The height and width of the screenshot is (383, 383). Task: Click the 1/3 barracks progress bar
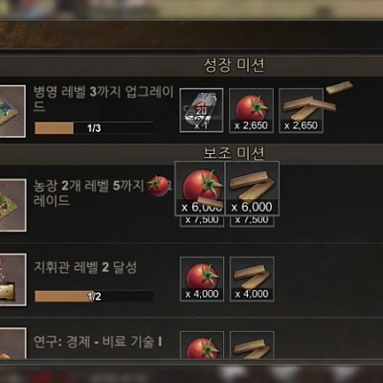pyautogui.click(x=94, y=128)
